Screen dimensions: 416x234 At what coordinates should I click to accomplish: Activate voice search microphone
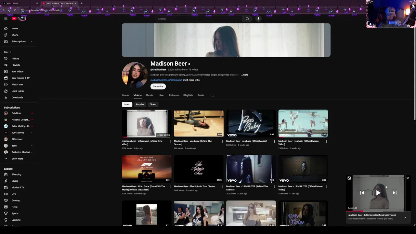tap(258, 19)
